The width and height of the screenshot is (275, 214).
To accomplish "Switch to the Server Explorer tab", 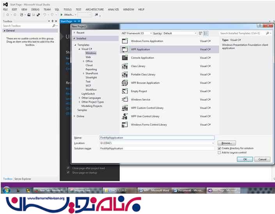I will click(x=23, y=179).
